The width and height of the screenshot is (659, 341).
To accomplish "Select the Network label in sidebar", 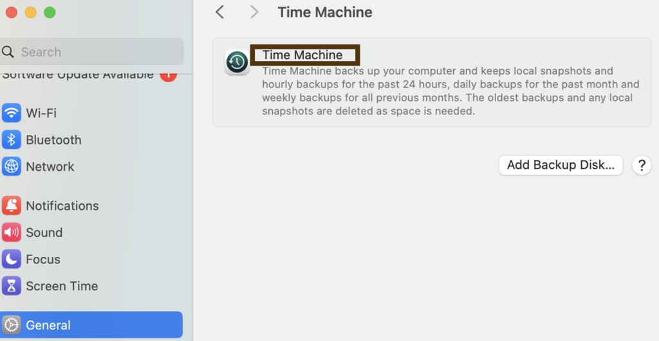I will click(x=50, y=166).
